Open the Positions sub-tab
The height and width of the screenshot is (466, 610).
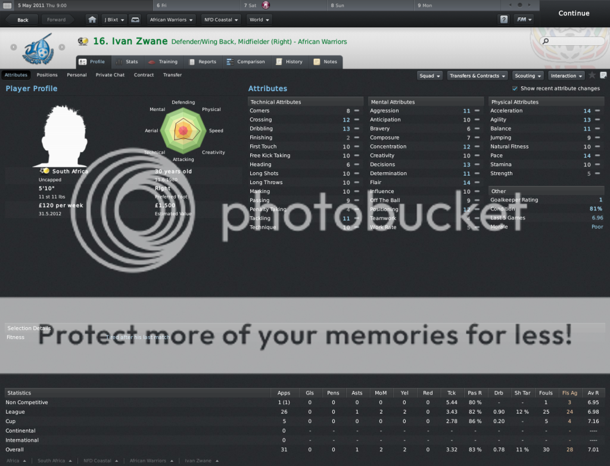pyautogui.click(x=47, y=75)
